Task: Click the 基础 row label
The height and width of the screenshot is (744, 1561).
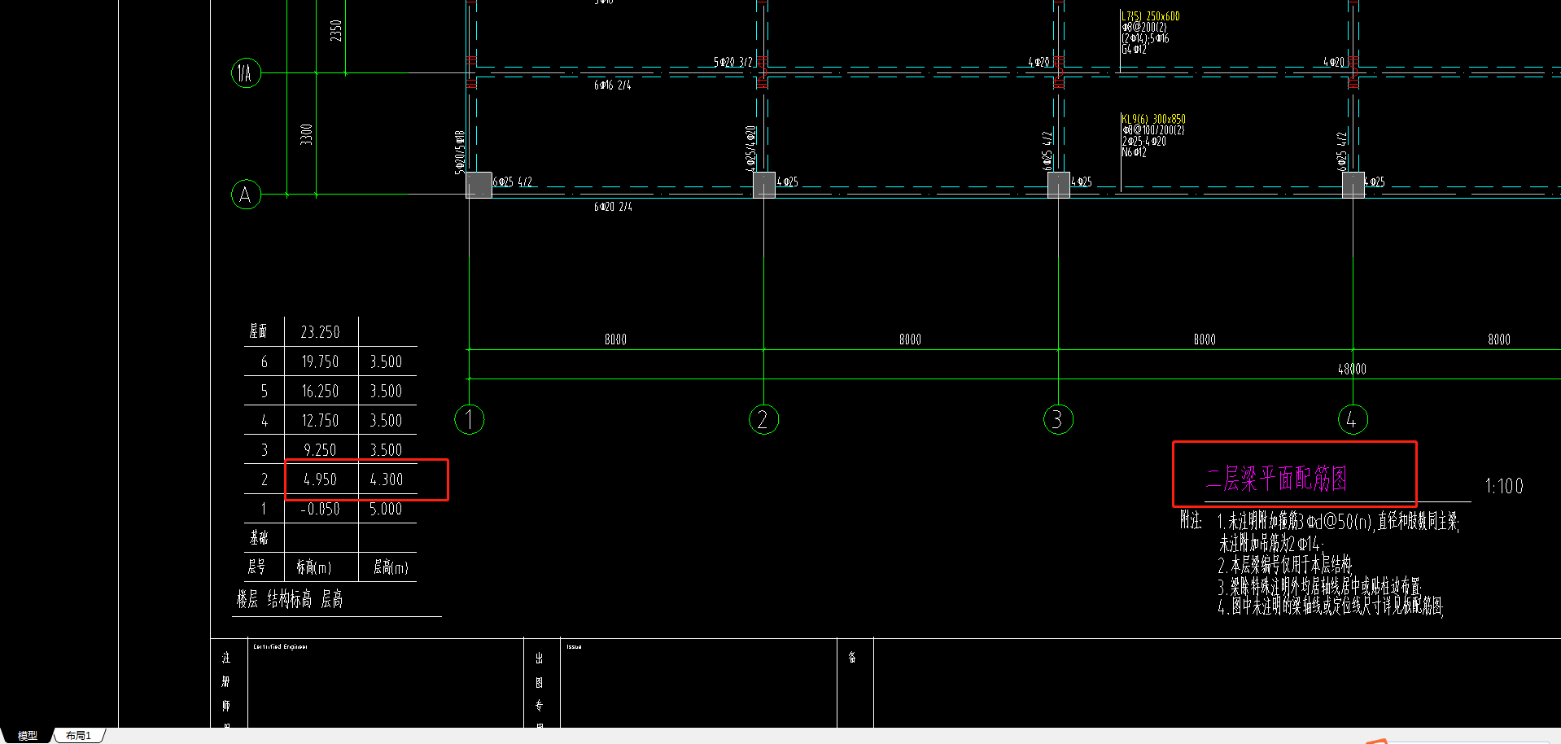Action: pos(258,537)
